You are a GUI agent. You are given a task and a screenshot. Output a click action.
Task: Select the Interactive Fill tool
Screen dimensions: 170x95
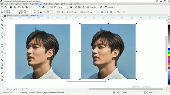pos(2,77)
